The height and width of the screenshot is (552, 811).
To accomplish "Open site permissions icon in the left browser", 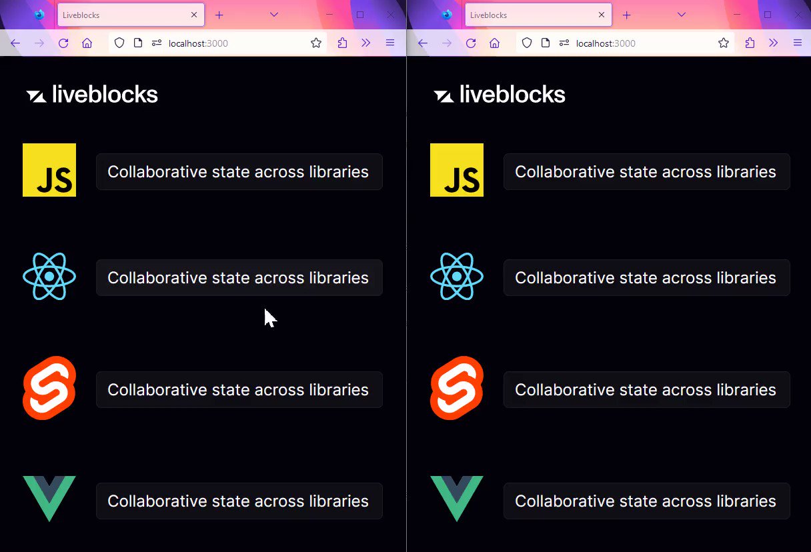I will coord(157,43).
